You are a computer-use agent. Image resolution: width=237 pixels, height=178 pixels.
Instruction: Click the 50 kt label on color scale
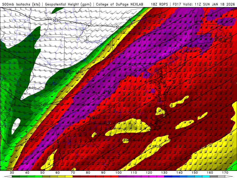click(42, 173)
